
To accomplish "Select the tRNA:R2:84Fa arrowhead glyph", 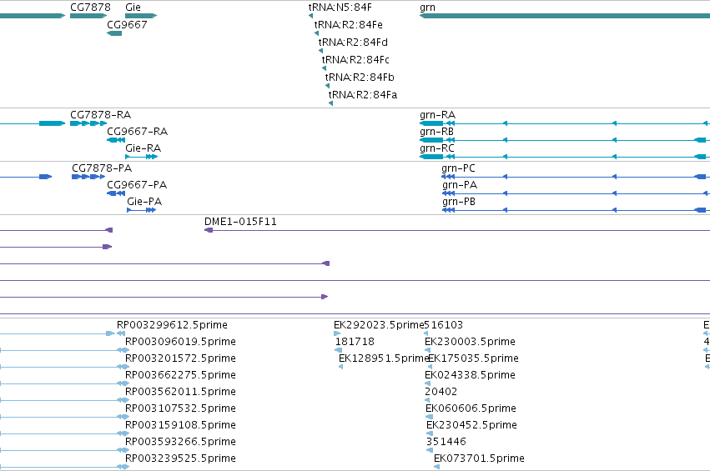I will pyautogui.click(x=330, y=103).
